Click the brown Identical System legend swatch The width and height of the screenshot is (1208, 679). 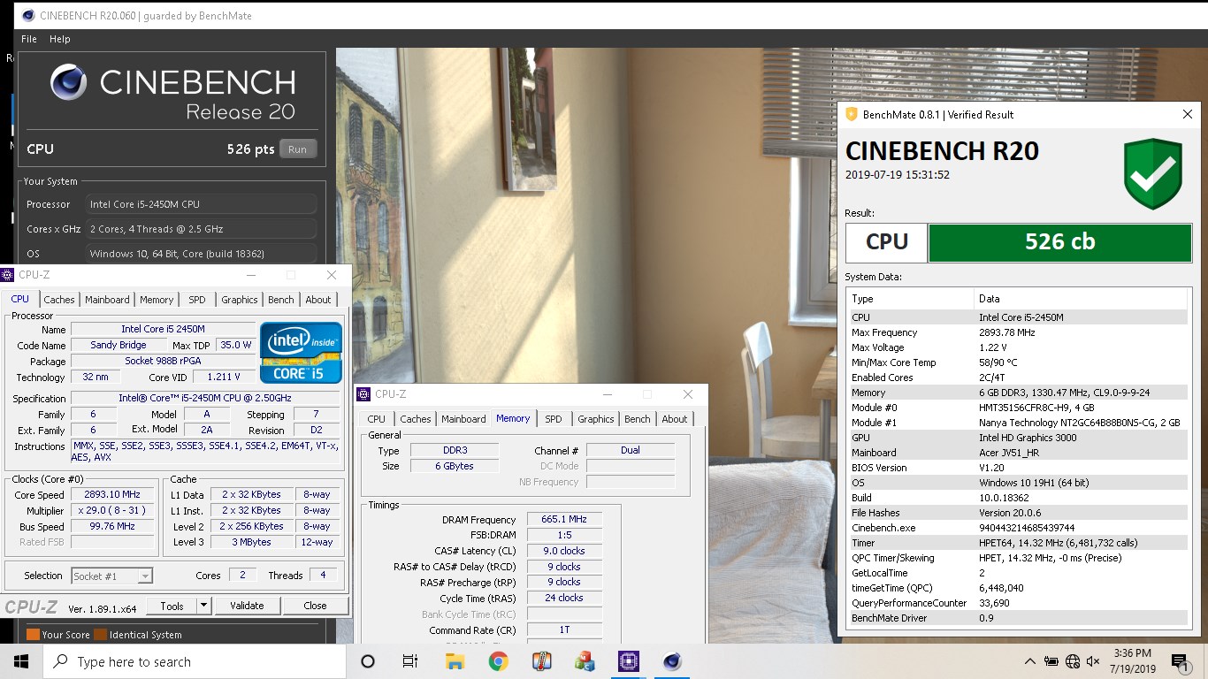[100, 635]
